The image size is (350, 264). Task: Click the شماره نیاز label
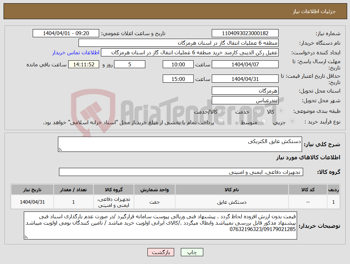tap(328, 33)
